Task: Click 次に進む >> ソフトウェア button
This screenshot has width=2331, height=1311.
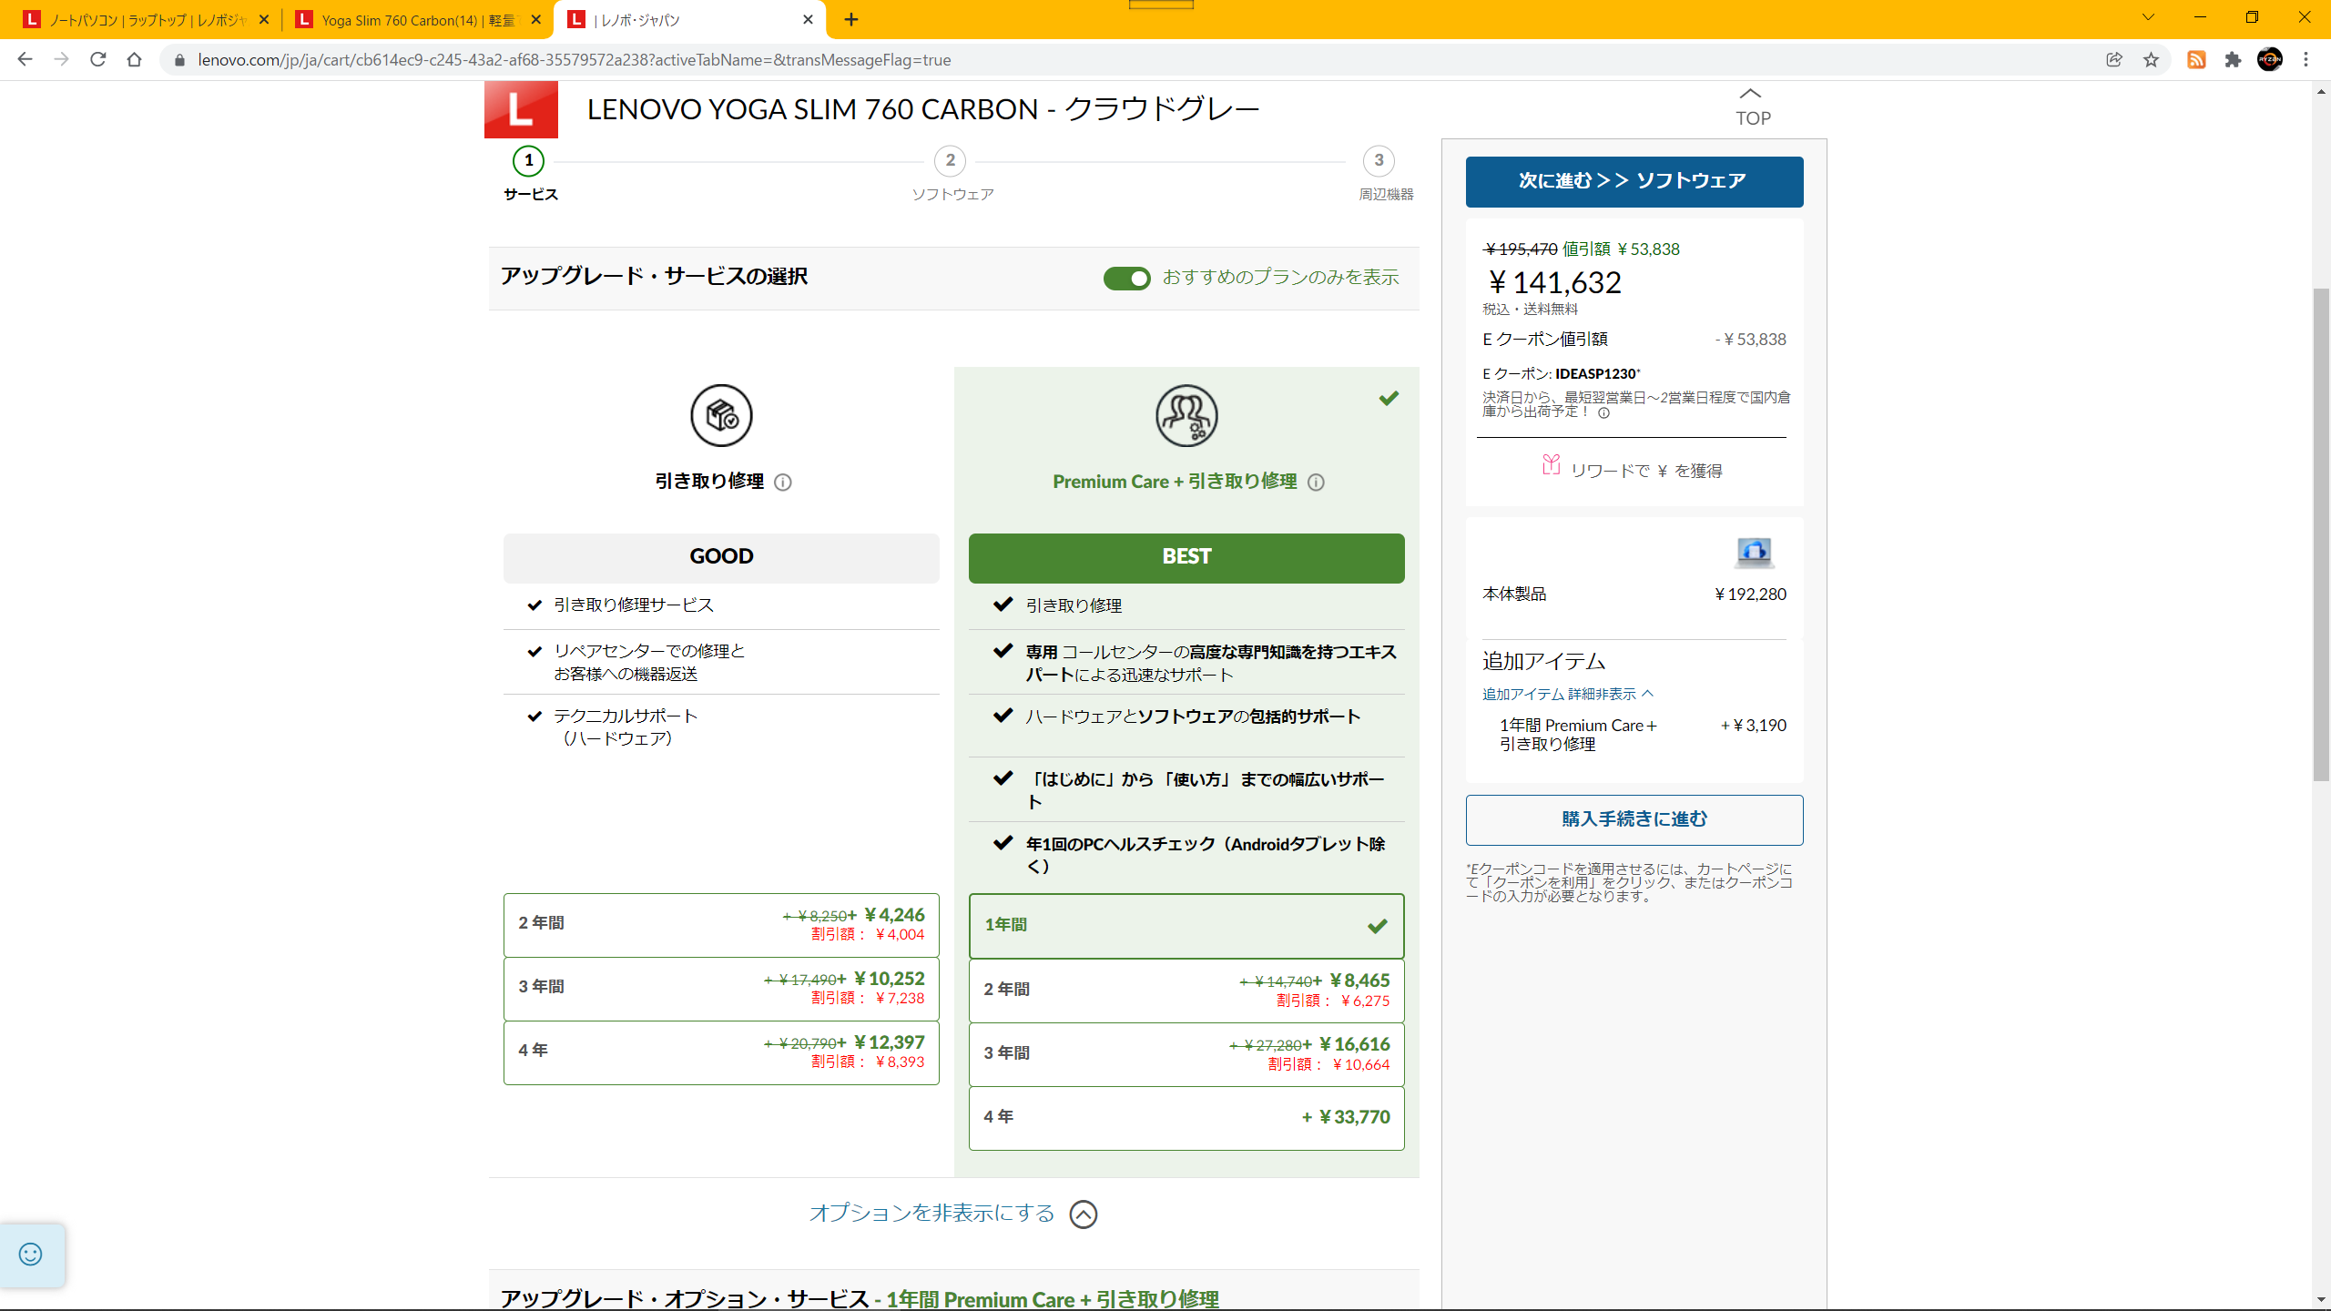Action: [x=1634, y=181]
